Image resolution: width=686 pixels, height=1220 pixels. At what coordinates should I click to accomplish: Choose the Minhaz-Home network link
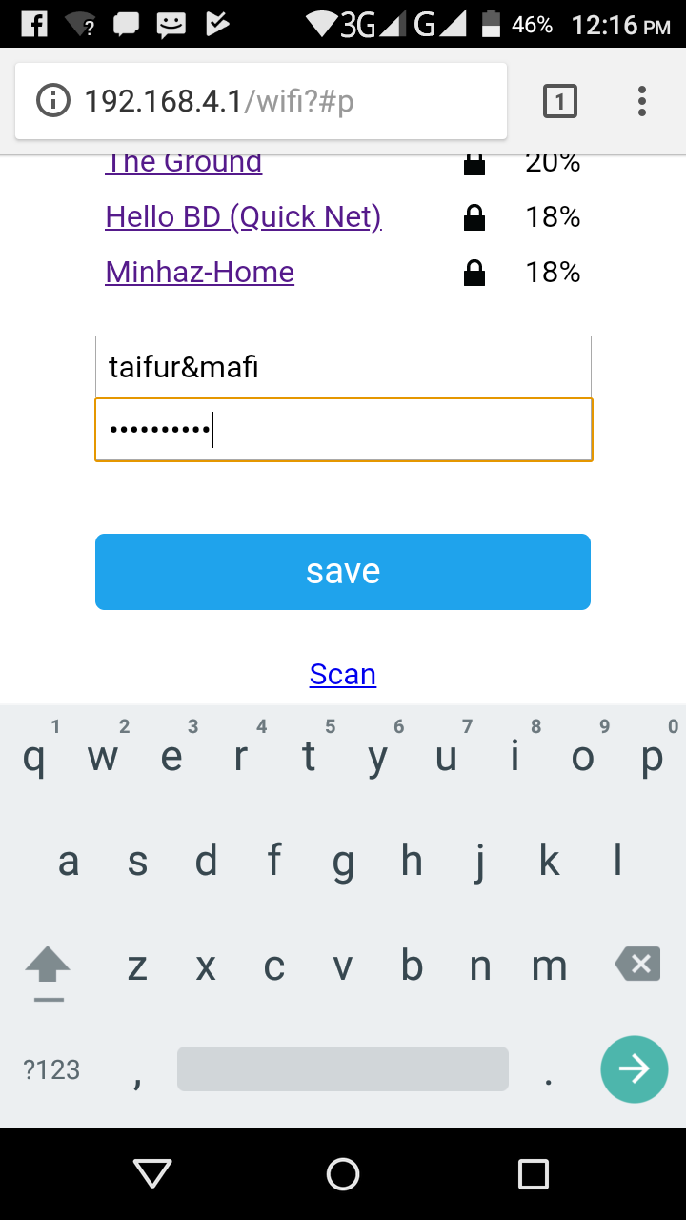pyautogui.click(x=199, y=273)
